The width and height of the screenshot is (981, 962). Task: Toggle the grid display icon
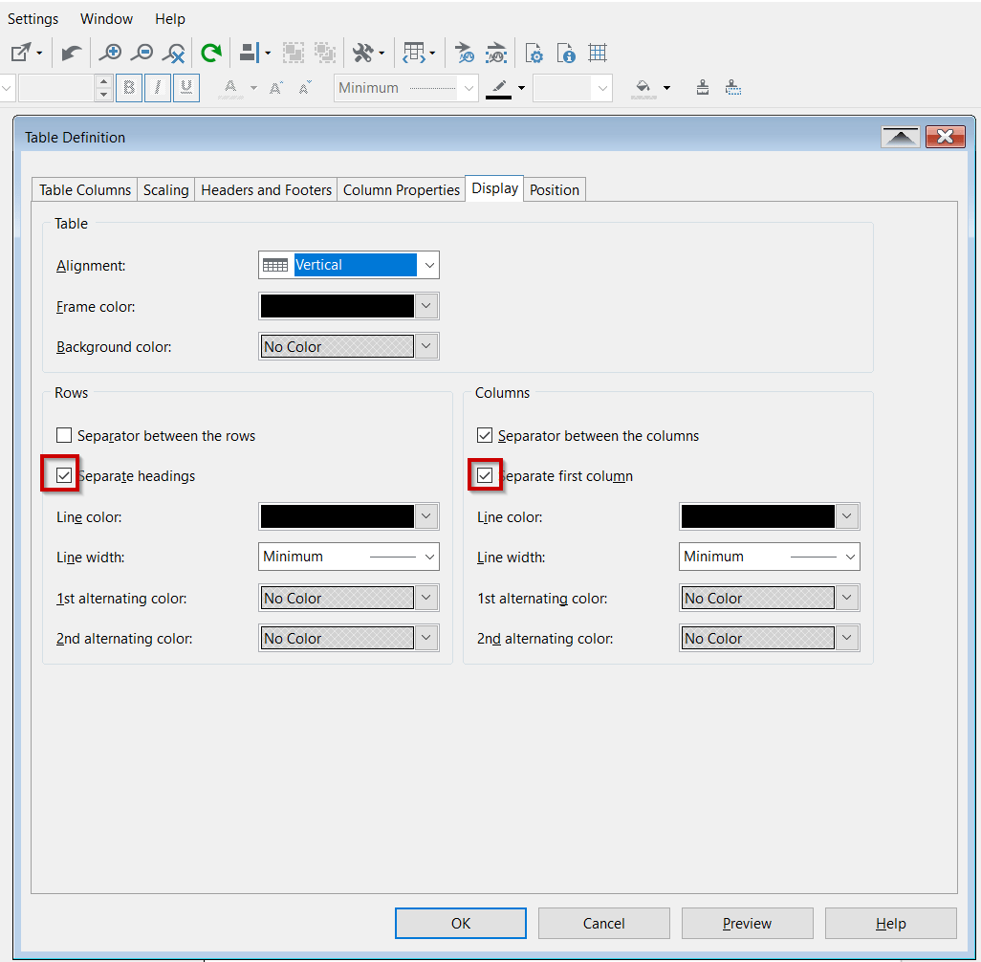click(598, 53)
